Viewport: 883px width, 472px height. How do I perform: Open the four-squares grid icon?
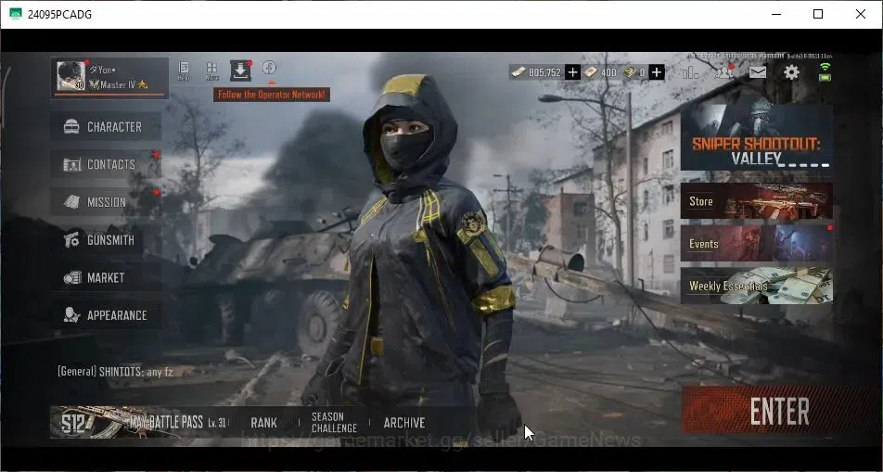coord(211,71)
